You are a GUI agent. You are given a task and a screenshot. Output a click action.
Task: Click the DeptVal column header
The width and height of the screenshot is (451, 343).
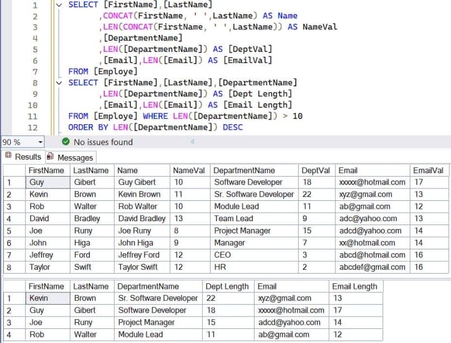point(316,170)
